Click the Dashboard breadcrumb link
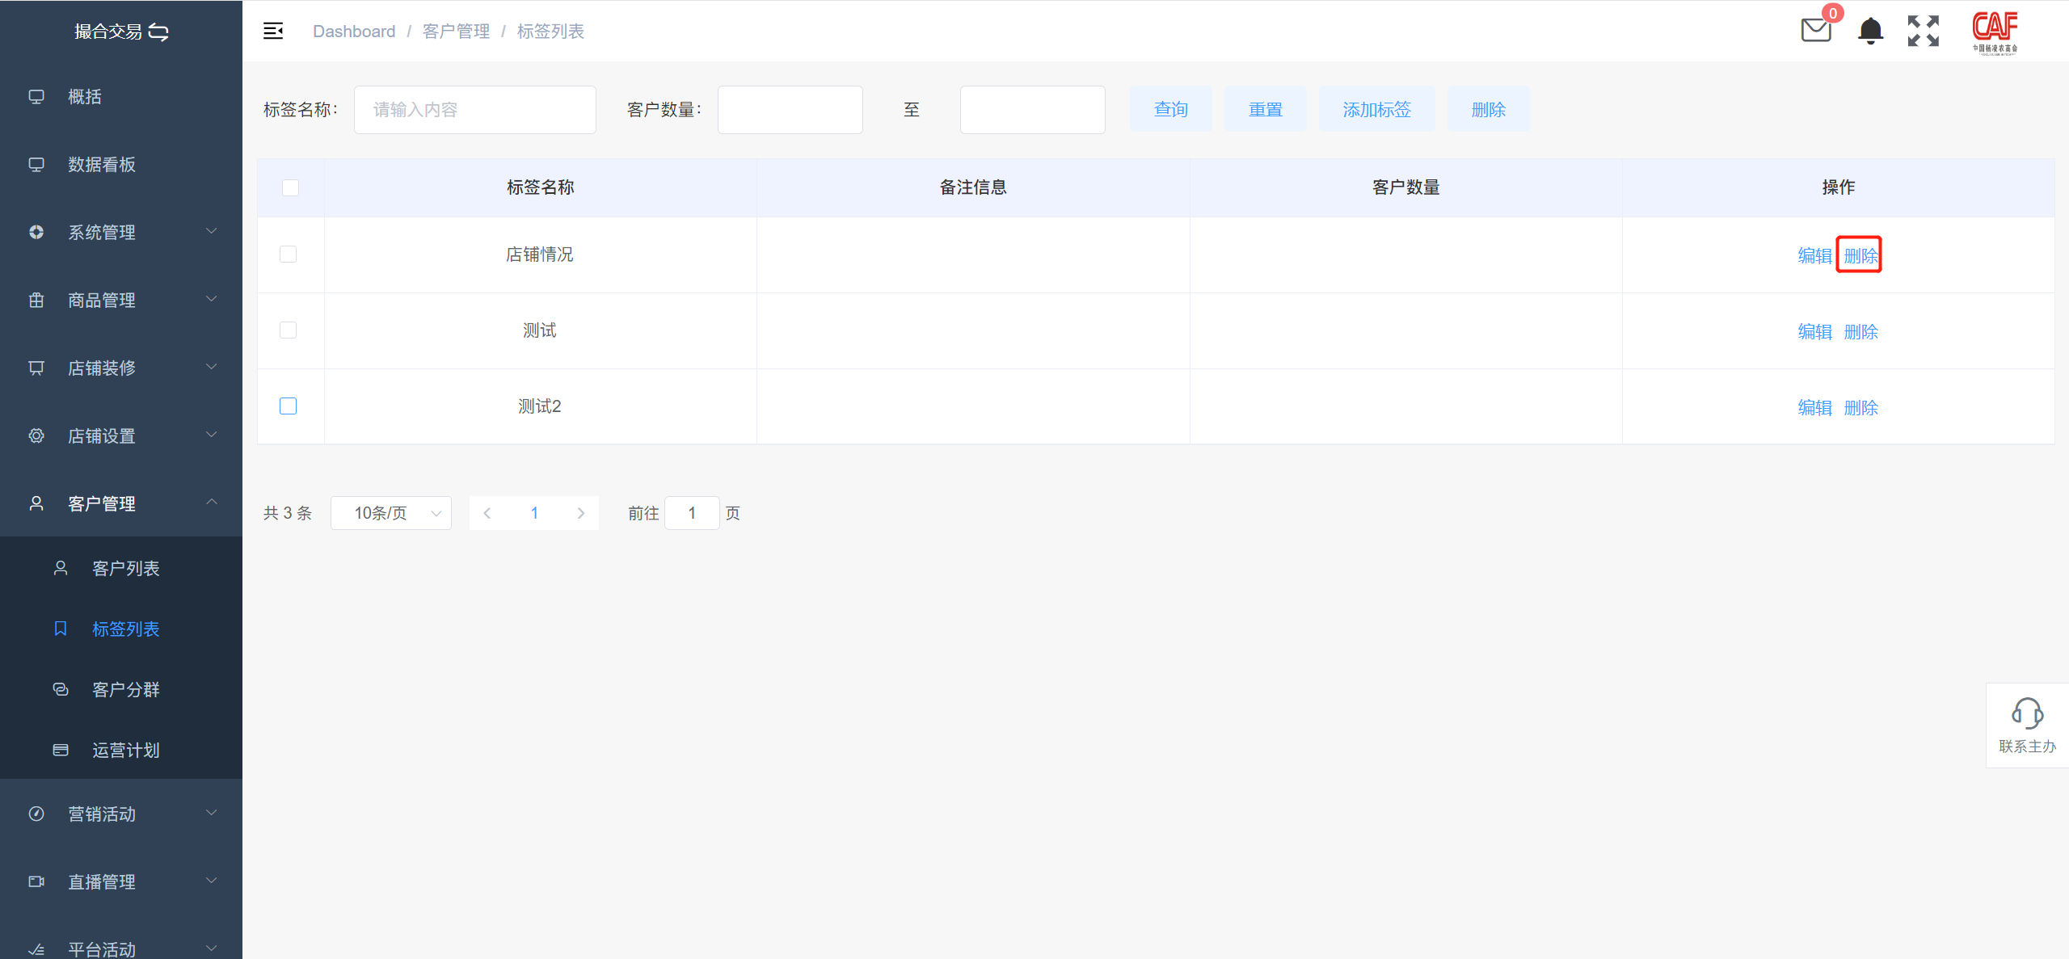 (354, 31)
